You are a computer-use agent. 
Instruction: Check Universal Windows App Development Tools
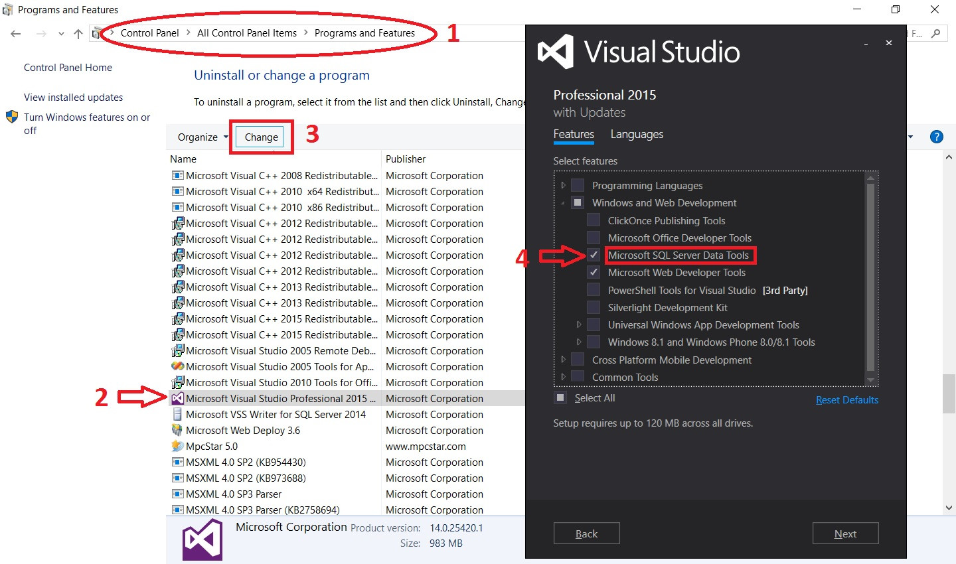[x=594, y=324]
